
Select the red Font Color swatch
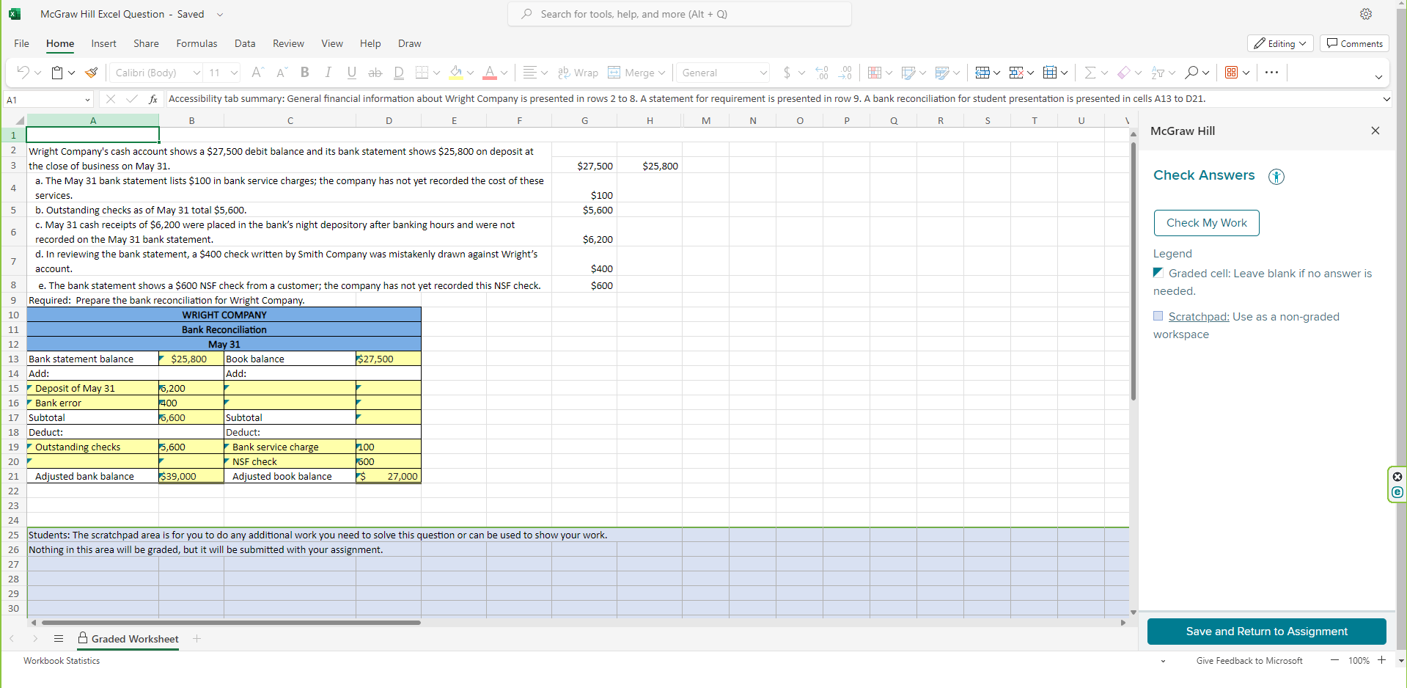tap(490, 76)
